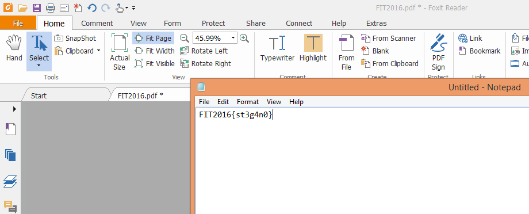Print the document with the printer icon
The height and width of the screenshot is (214, 529).
click(x=51, y=7)
